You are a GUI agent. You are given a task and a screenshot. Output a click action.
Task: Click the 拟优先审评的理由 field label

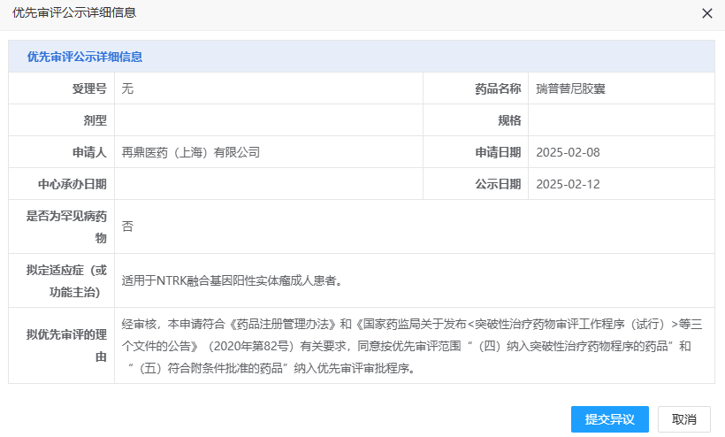(67, 346)
